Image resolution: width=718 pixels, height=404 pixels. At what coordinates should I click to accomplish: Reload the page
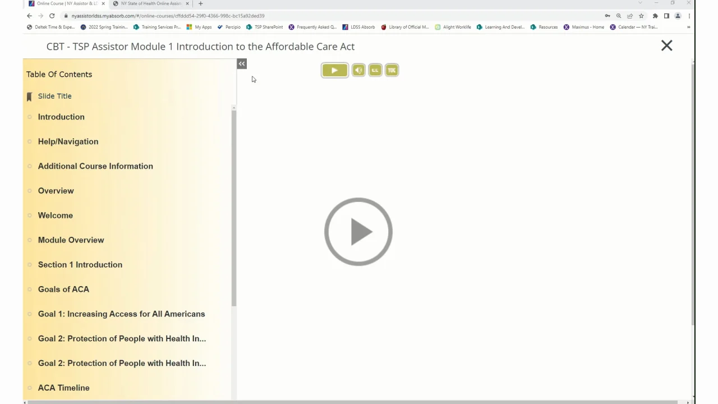[52, 16]
